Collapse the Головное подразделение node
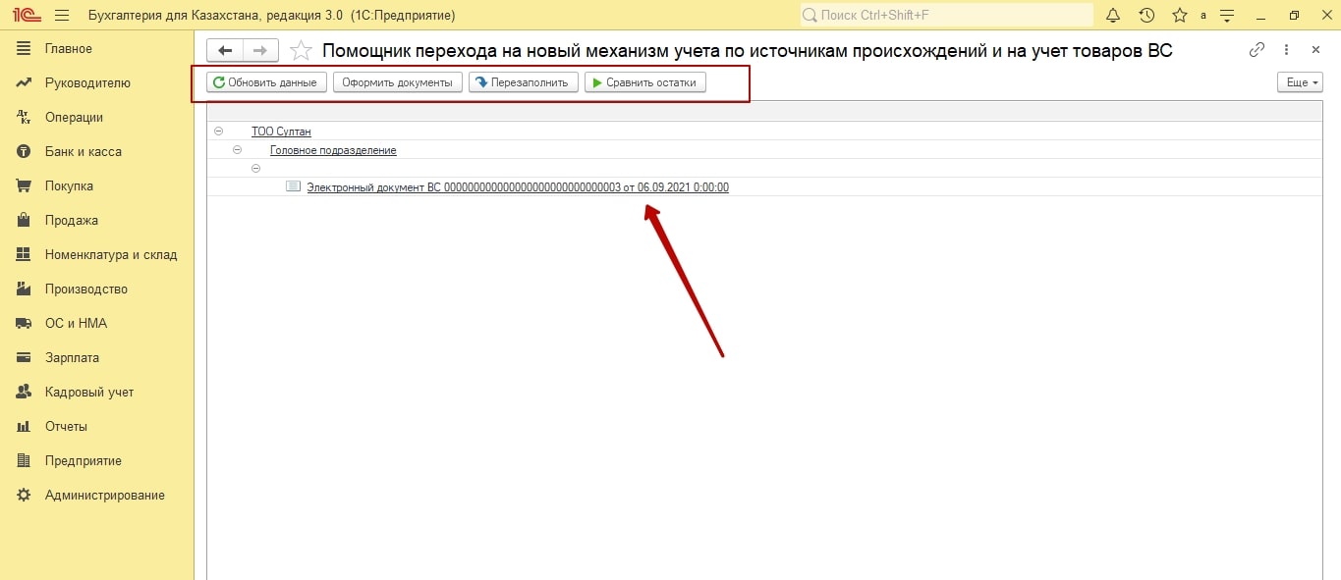The height and width of the screenshot is (580, 1341). 238,150
